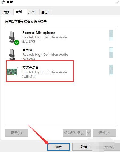Select the 录制 tab
The width and height of the screenshot is (120, 152).
pos(19,12)
